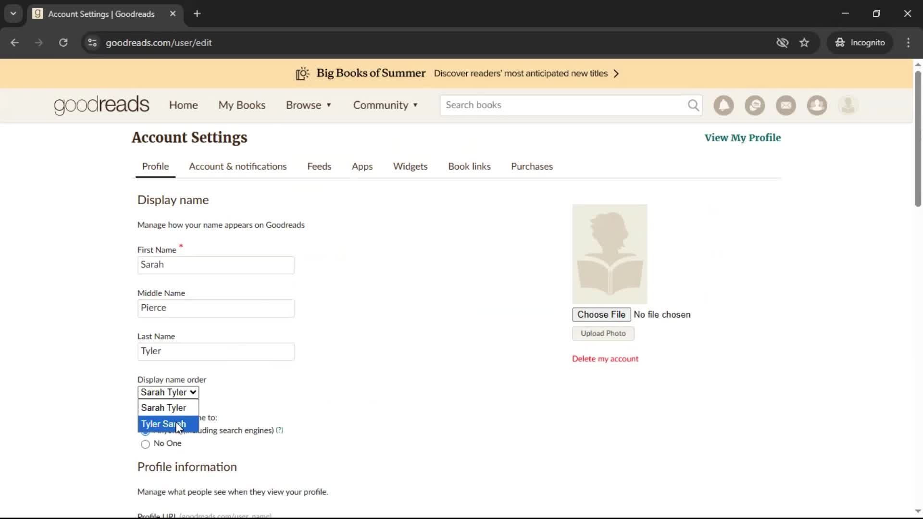
Task: Switch to the Apps tab
Action: click(362, 167)
